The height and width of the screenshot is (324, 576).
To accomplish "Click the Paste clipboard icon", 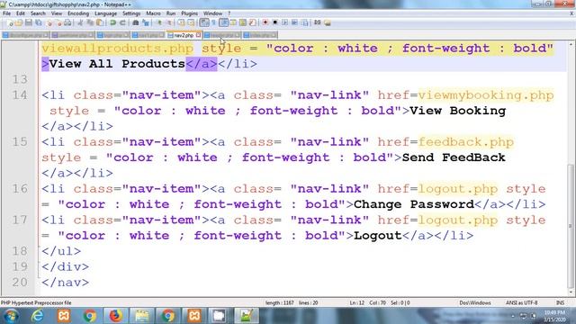I will pyautogui.click(x=100, y=22).
